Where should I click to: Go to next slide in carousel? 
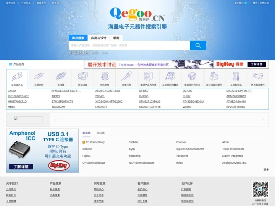pos(263,120)
